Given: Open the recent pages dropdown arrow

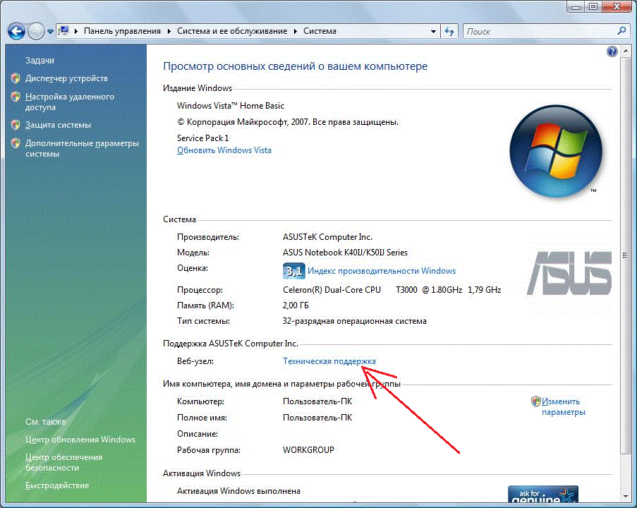Looking at the screenshot, I should [50, 31].
